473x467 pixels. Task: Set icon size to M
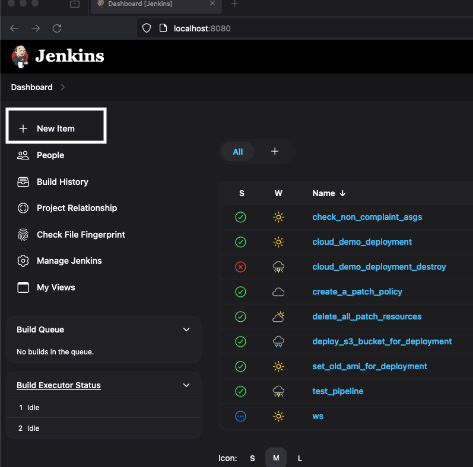coord(276,458)
